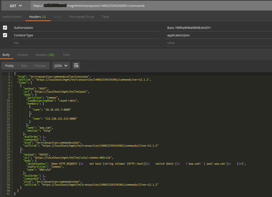This screenshot has height=197, width=272.
Task: Toggle the line wrap icon
Action: 76,66
